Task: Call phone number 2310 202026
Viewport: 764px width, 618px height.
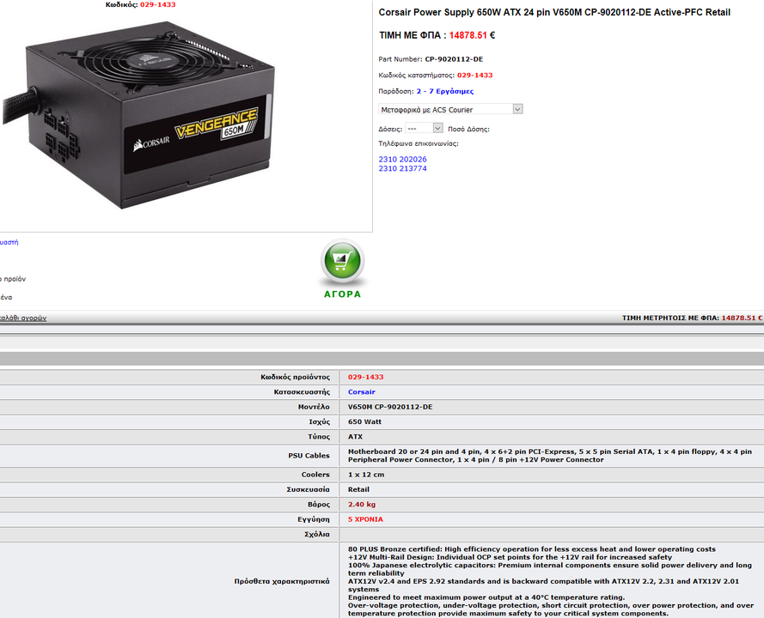Action: (402, 159)
